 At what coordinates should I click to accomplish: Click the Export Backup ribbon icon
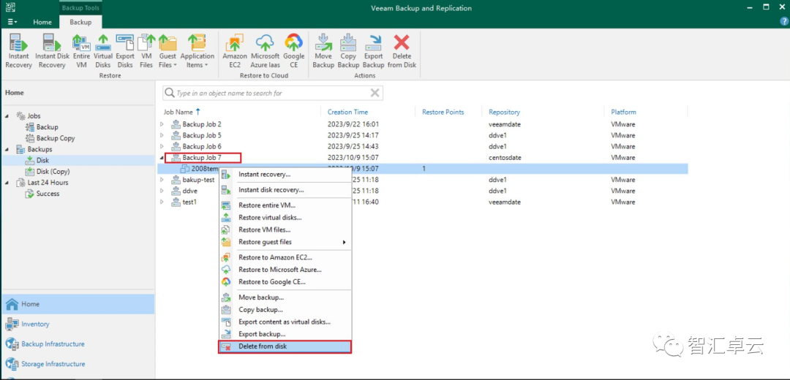click(373, 51)
